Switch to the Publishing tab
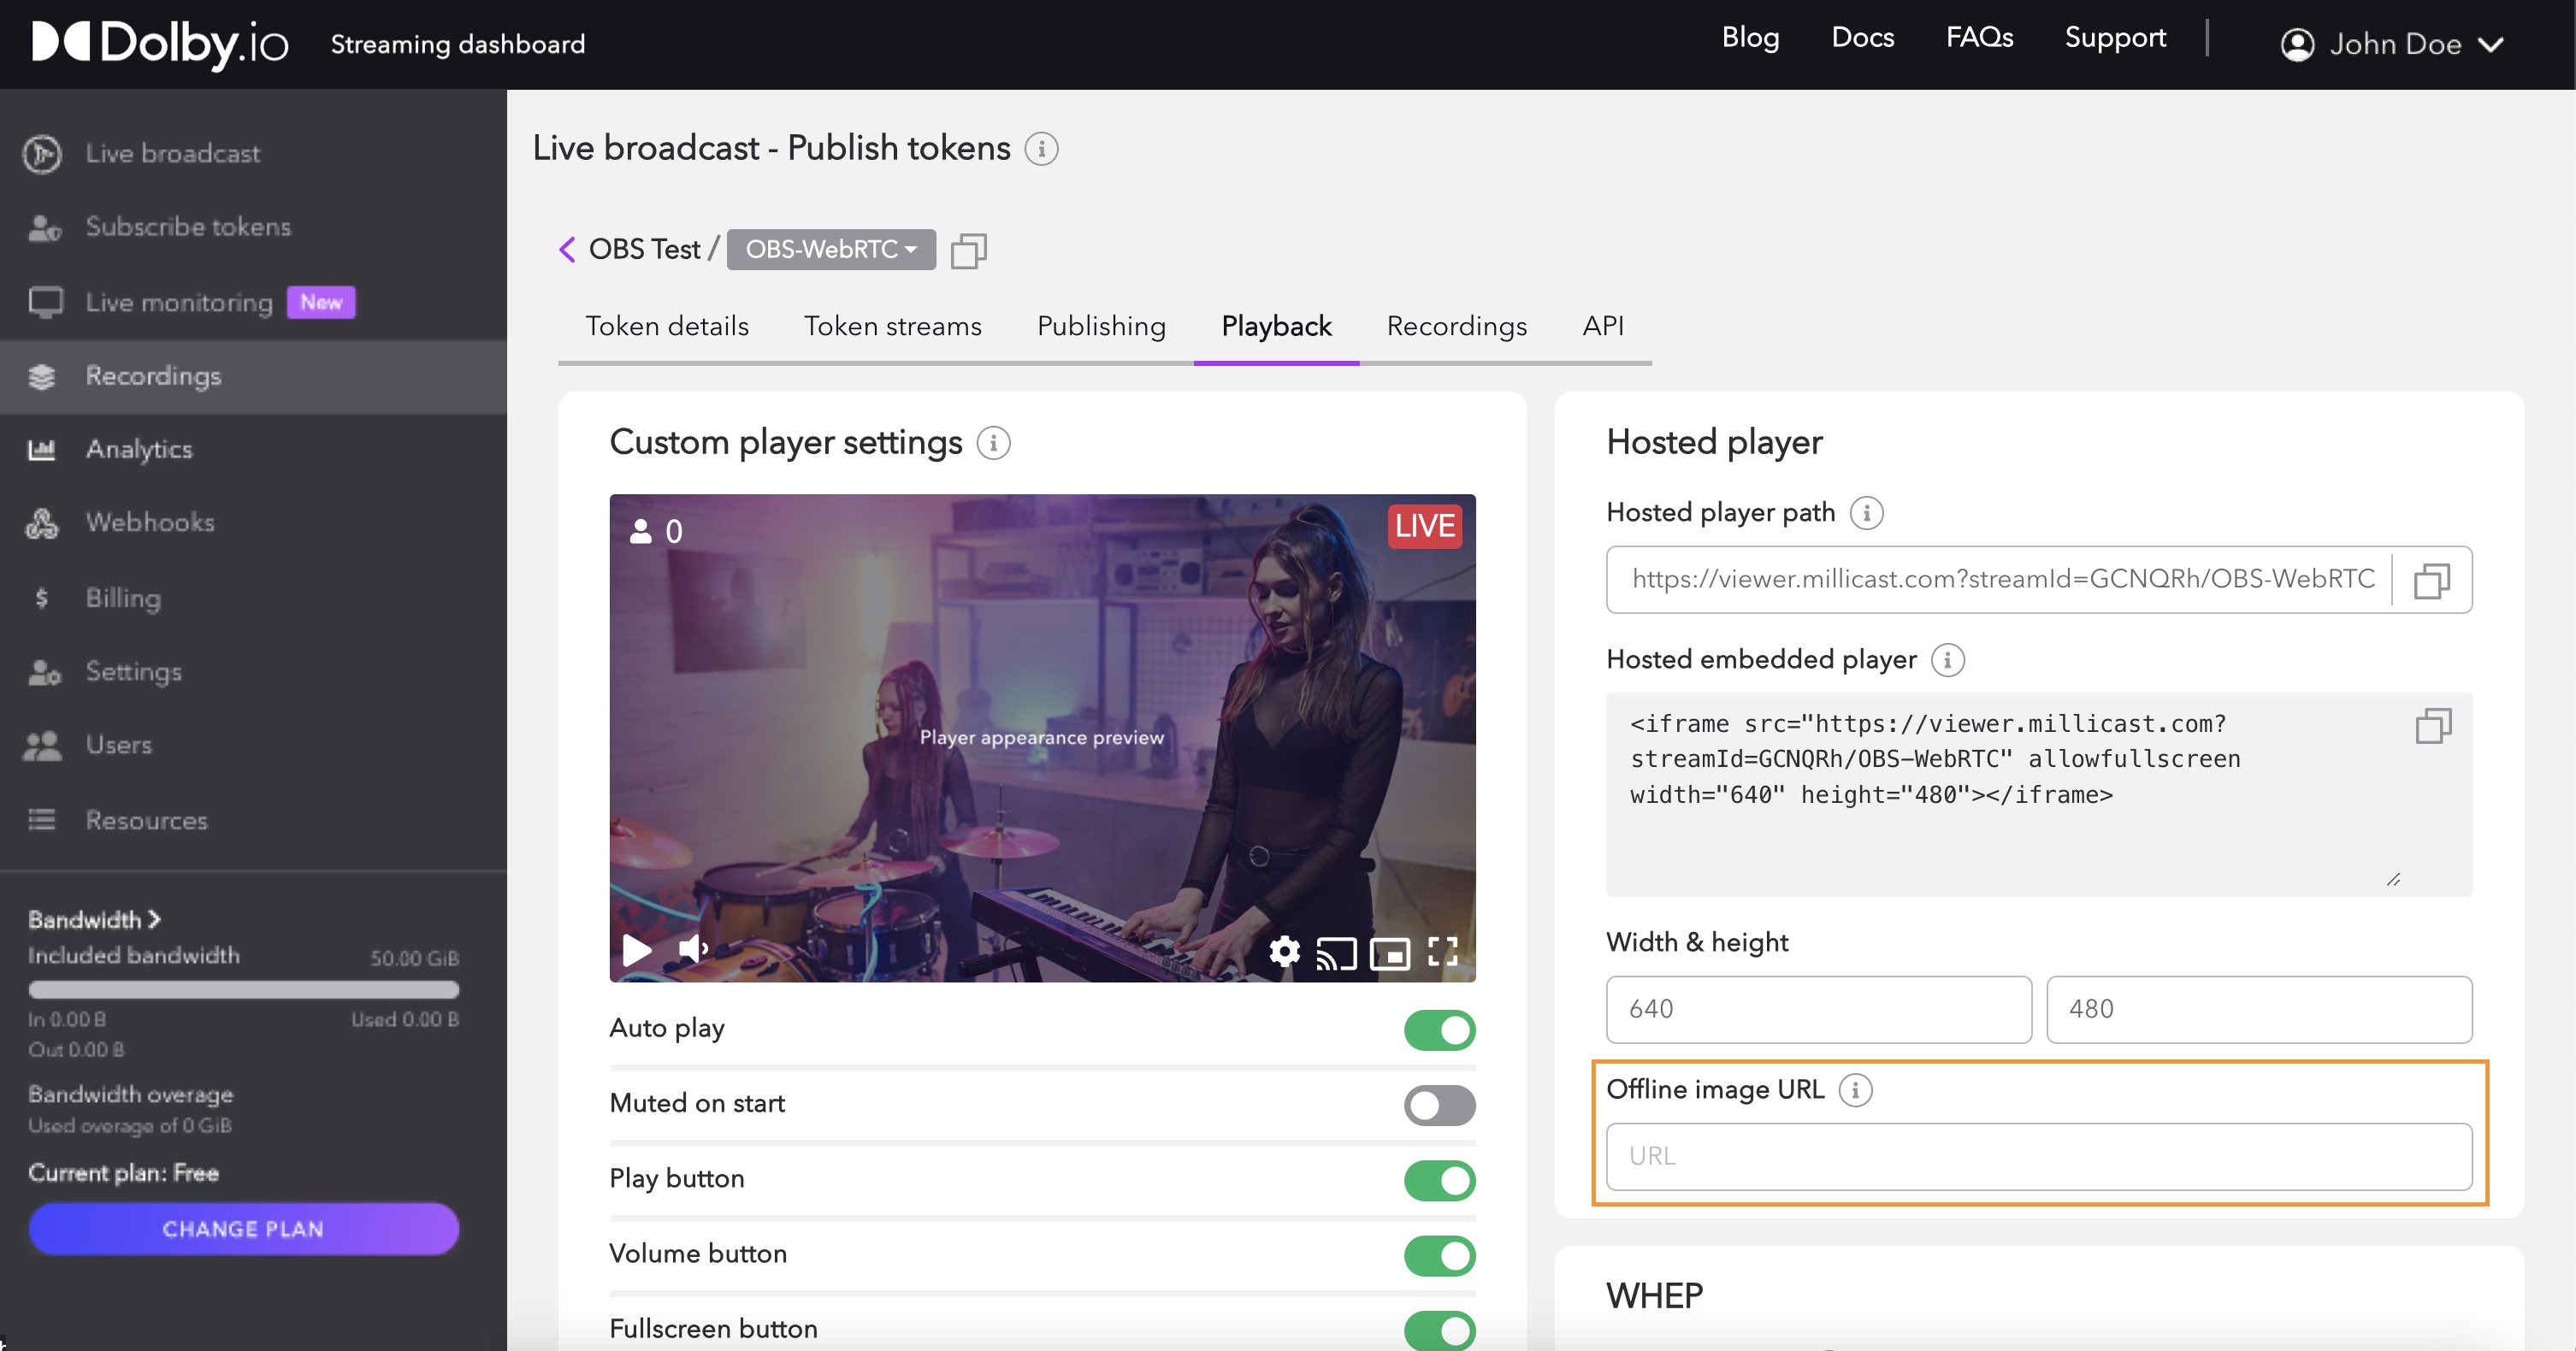 (1101, 326)
